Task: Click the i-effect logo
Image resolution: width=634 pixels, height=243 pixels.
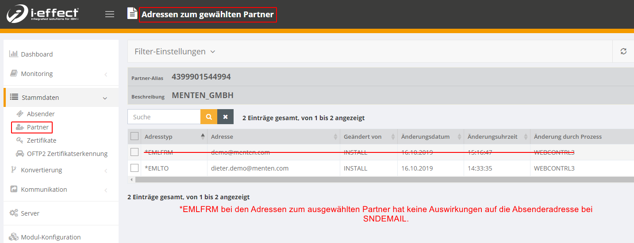Action: (43, 15)
